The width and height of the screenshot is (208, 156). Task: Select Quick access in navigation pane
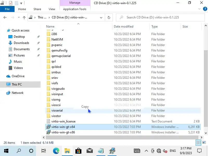pos(21,30)
